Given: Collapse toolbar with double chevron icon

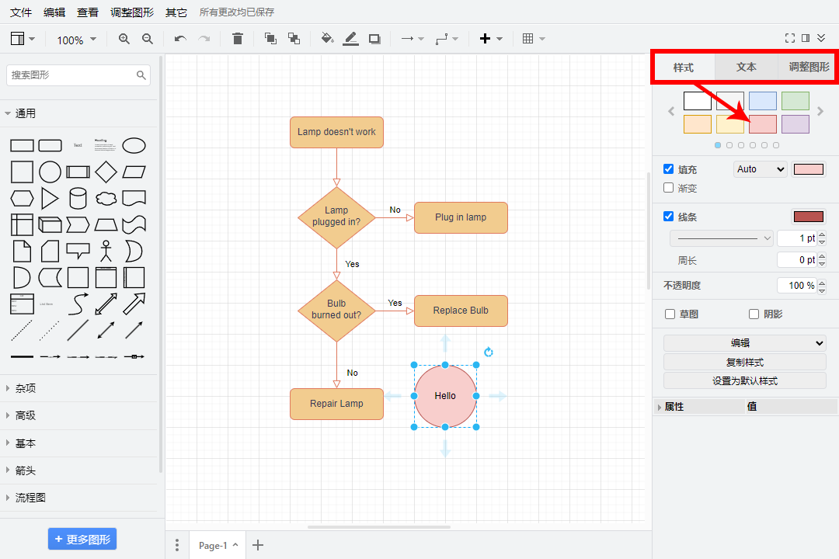Looking at the screenshot, I should pyautogui.click(x=821, y=38).
